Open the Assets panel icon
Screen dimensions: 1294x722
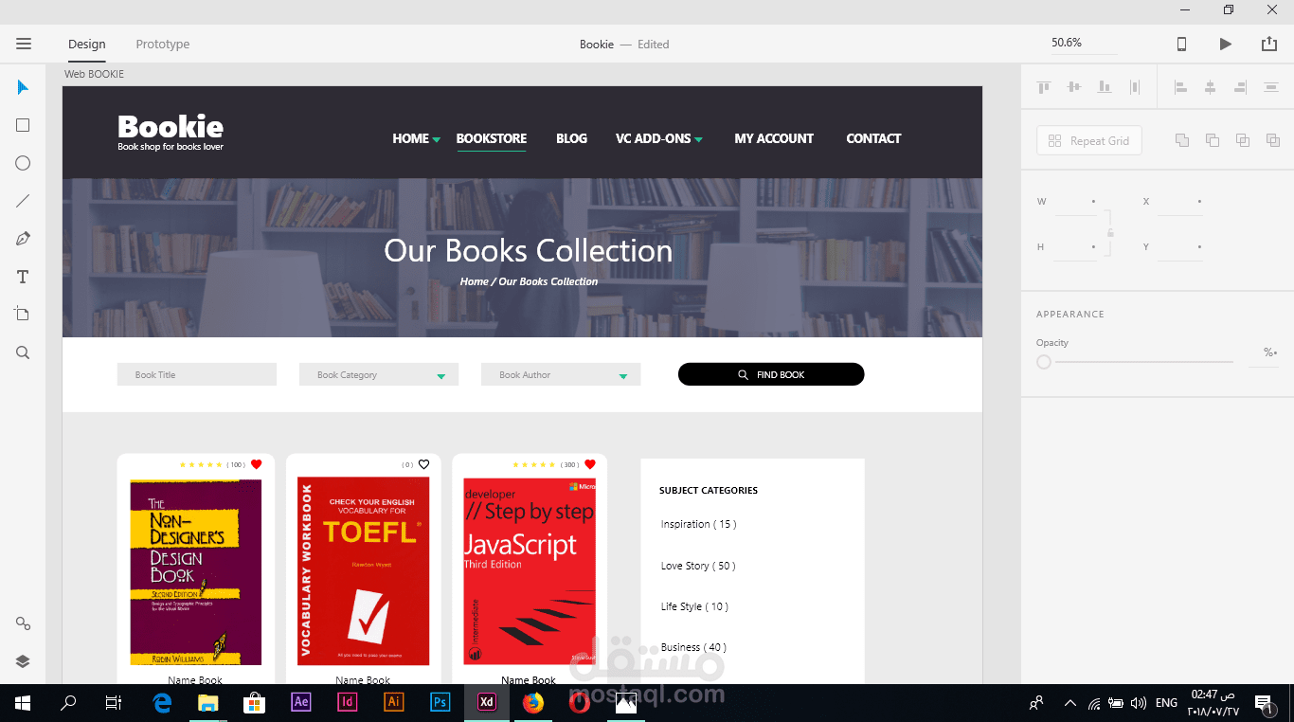coord(24,623)
